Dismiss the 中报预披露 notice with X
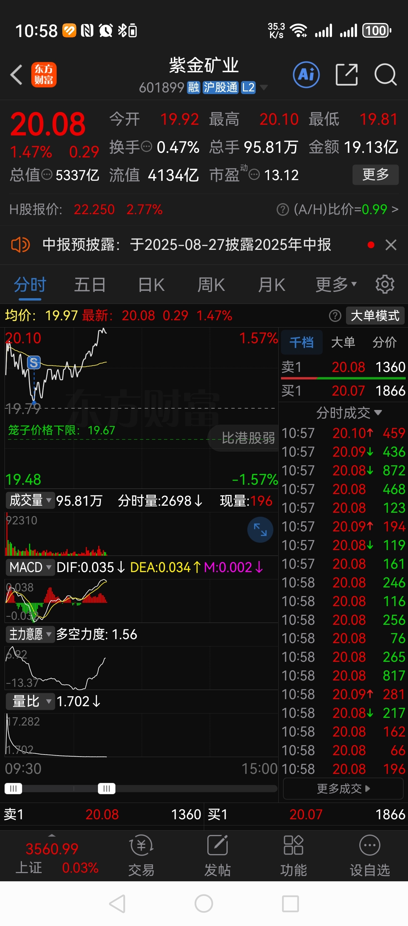408x926 pixels. (391, 245)
